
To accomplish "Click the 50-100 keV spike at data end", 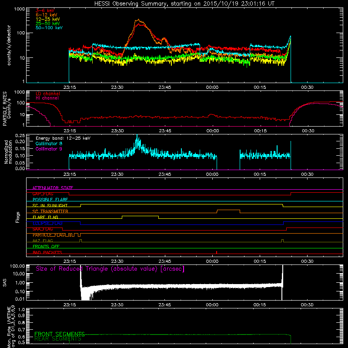I will point(290,37).
